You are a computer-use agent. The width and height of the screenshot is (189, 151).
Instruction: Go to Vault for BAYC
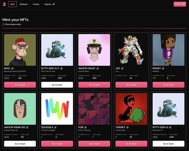[x=20, y=85]
